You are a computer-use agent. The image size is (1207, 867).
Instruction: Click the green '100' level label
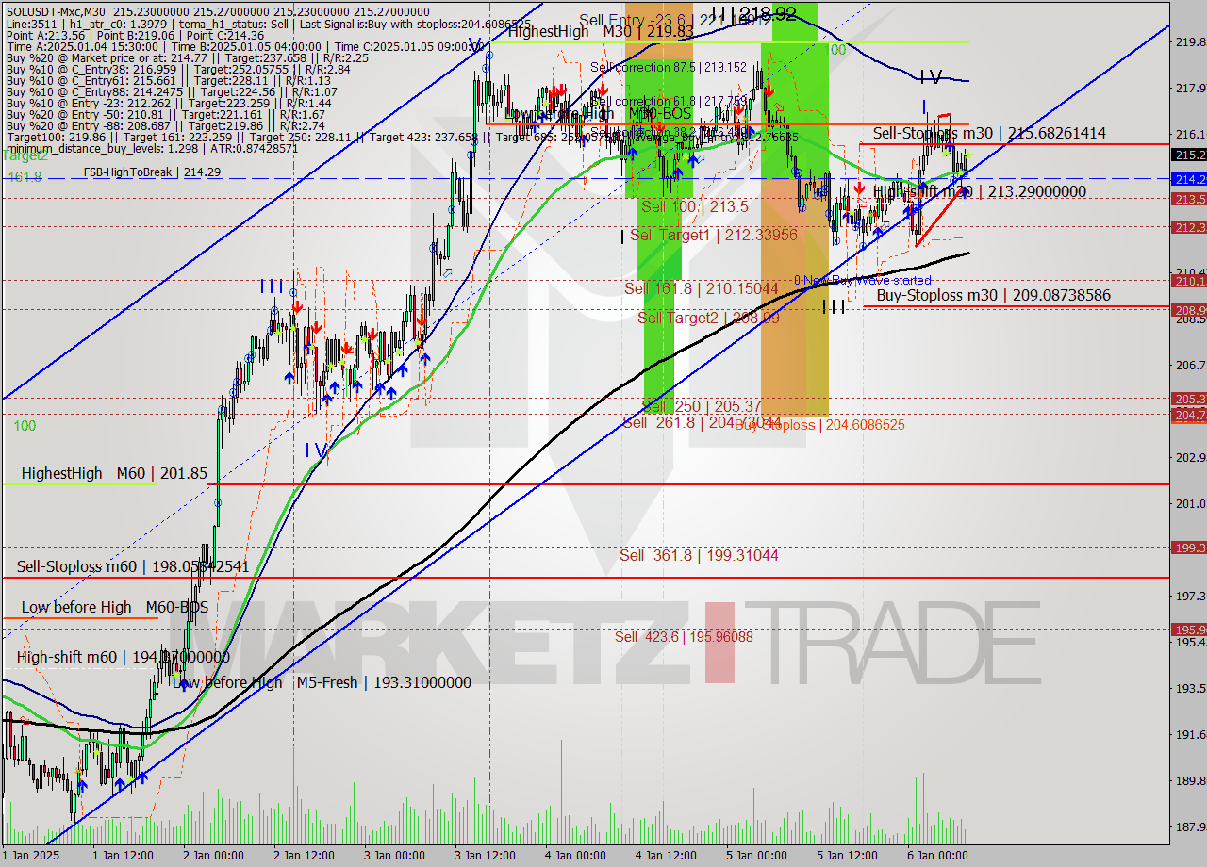click(x=25, y=426)
